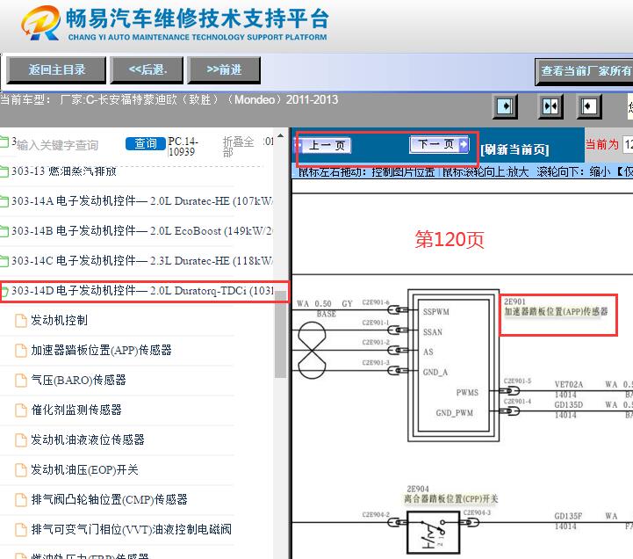Expand 303-14C 2.3L Duratec-HE folder

[141, 261]
